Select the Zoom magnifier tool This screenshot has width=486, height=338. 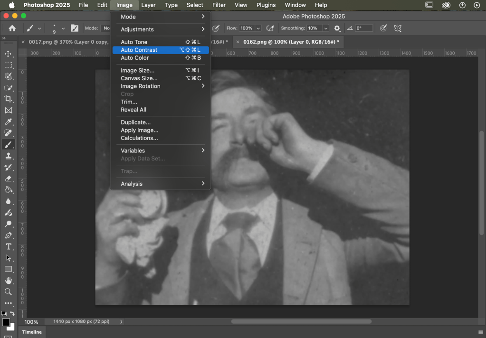tap(8, 291)
